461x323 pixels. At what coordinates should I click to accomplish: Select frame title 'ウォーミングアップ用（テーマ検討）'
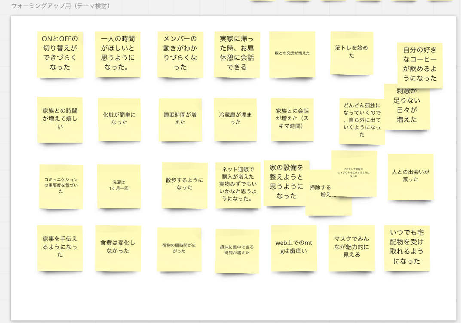pos(61,6)
